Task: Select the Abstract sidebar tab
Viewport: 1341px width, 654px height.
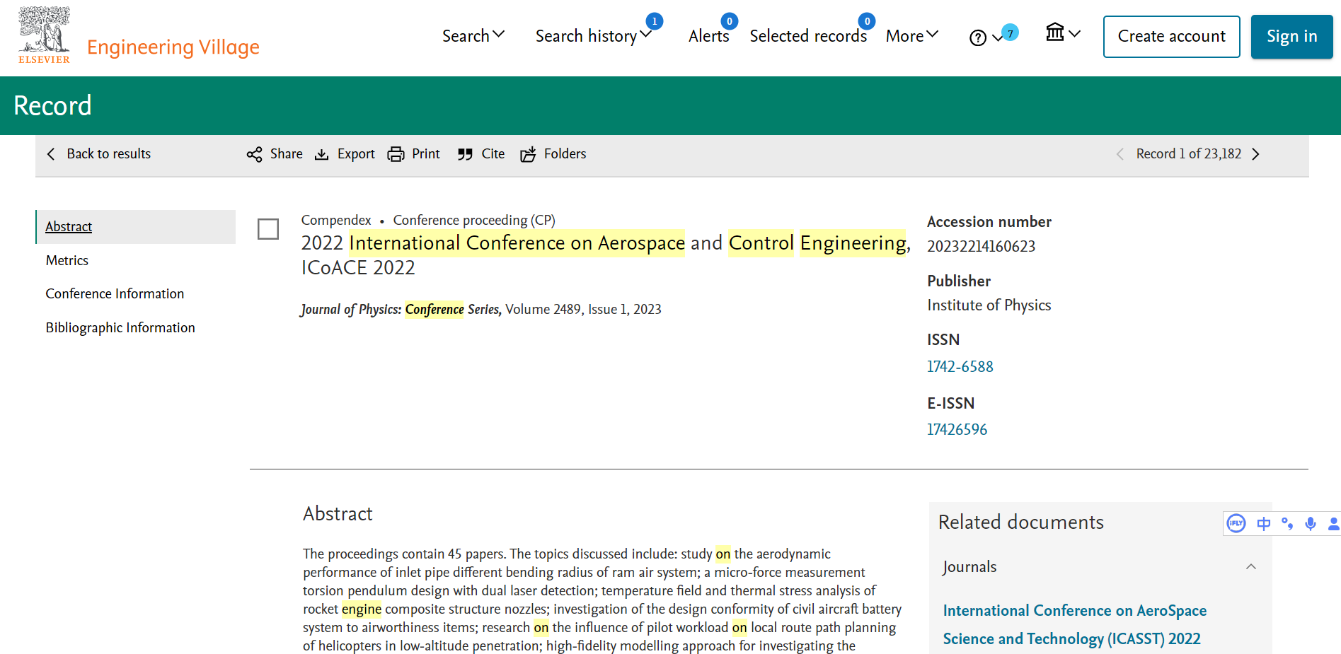Action: pyautogui.click(x=136, y=227)
